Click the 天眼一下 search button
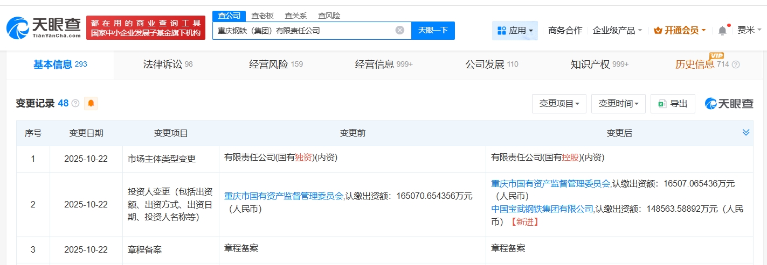The width and height of the screenshot is (767, 265). coord(432,30)
